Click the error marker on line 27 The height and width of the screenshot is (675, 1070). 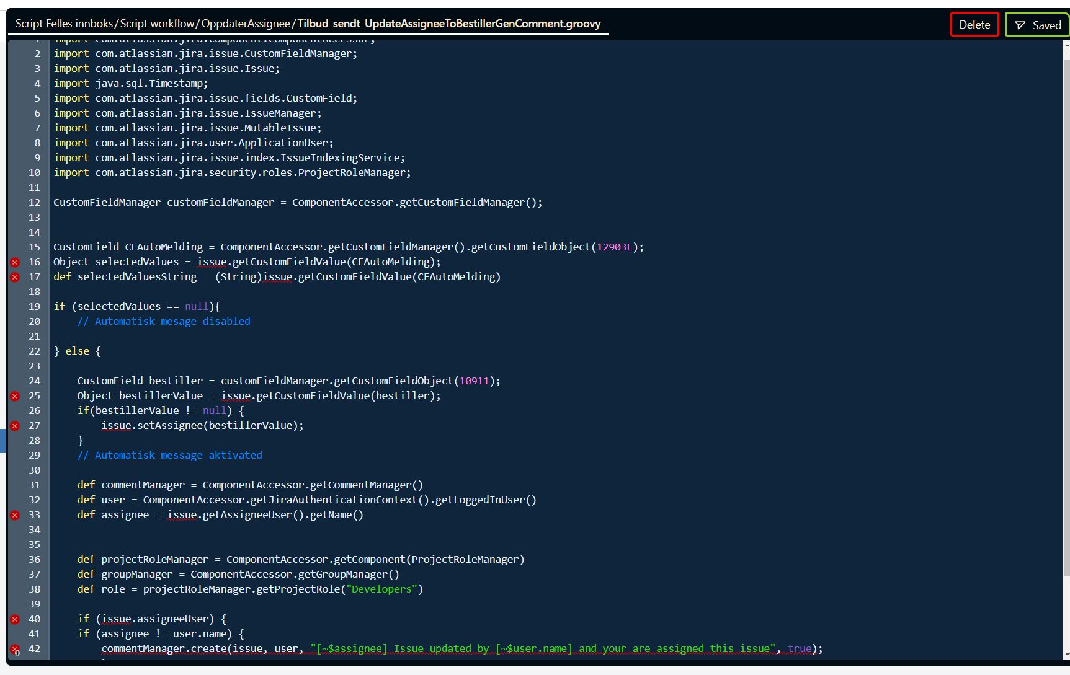15,426
